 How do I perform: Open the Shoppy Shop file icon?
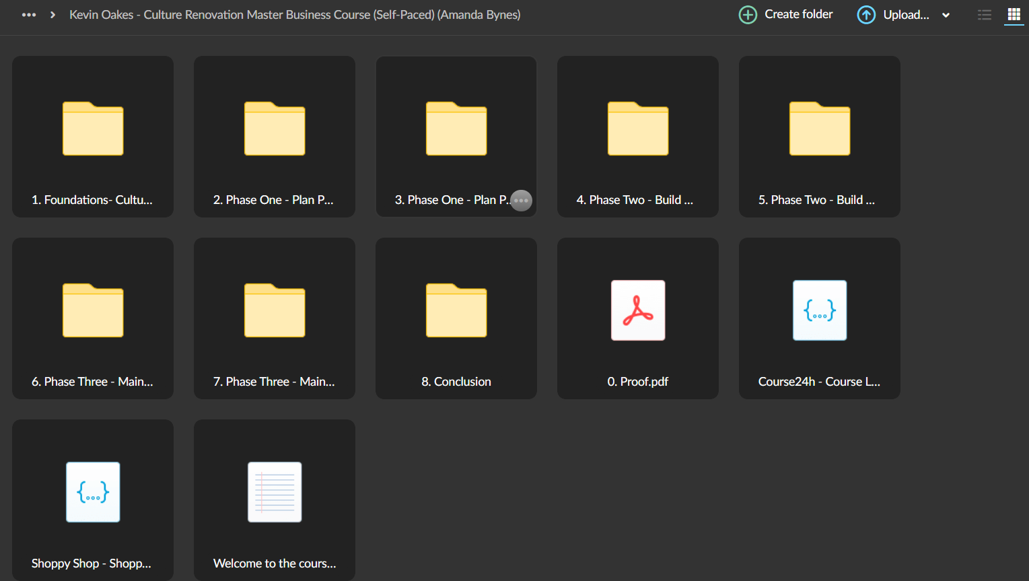tap(93, 492)
